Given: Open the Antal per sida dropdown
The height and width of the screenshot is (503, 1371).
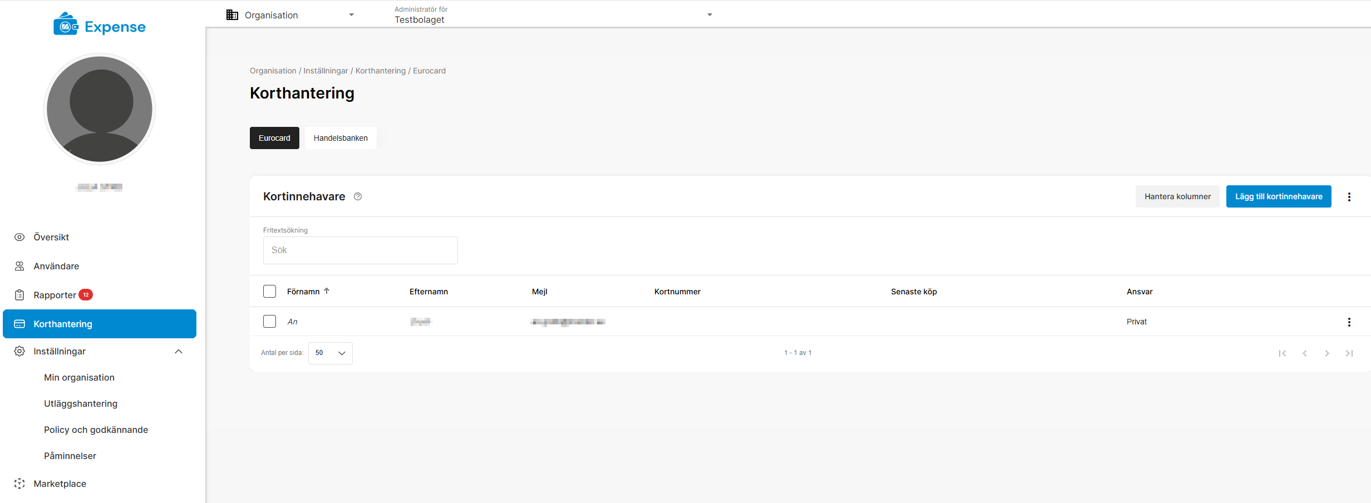Looking at the screenshot, I should tap(330, 353).
